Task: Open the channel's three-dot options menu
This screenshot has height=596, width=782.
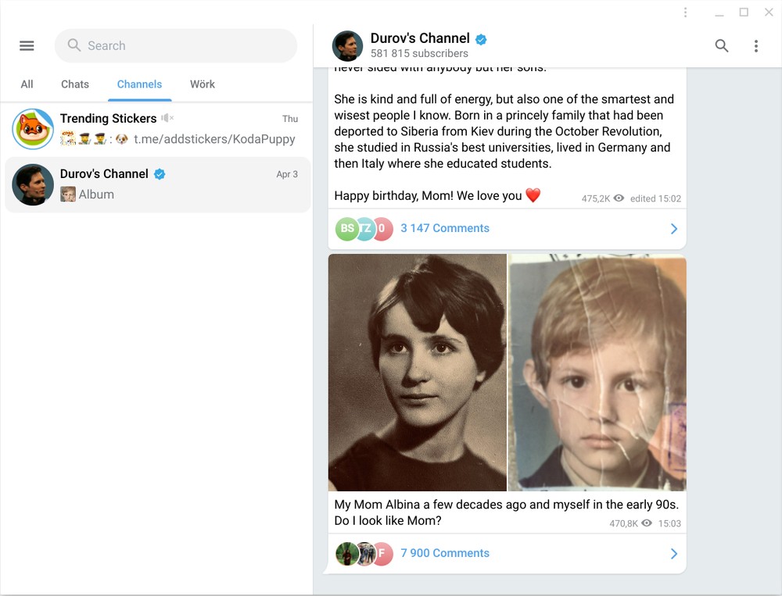Action: coord(755,46)
